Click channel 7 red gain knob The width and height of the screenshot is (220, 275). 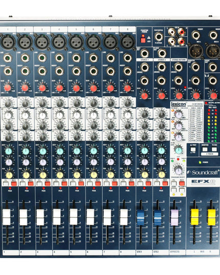point(111,88)
